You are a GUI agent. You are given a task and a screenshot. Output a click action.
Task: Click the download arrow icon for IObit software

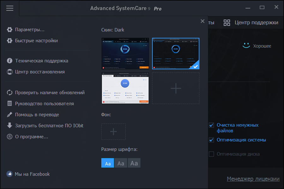click(9, 125)
